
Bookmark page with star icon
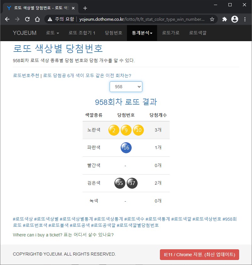tap(212, 19)
